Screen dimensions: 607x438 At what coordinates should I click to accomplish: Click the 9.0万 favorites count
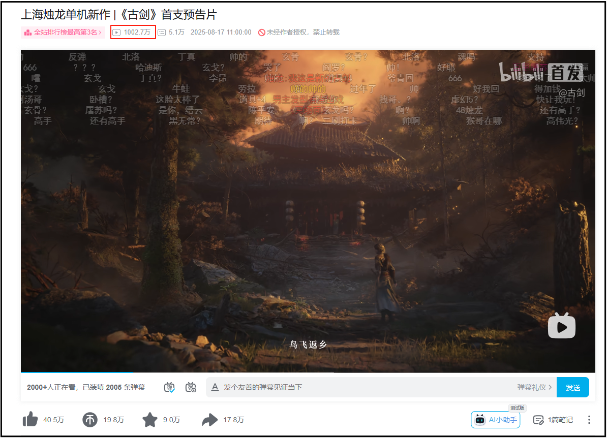click(x=171, y=420)
